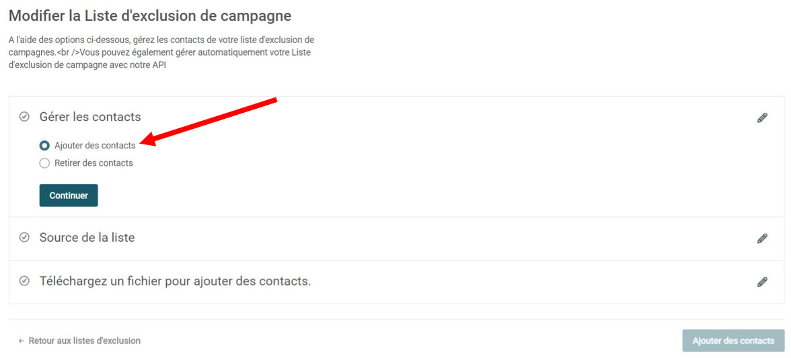Click the Ajouter des contacts radio label text
Image resolution: width=791 pixels, height=358 pixels.
click(x=95, y=146)
